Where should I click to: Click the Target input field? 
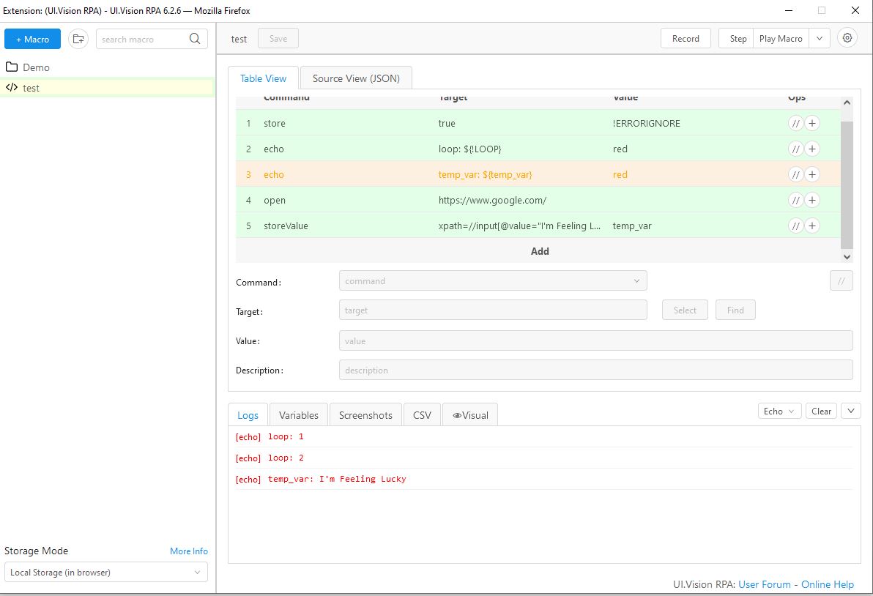click(x=493, y=310)
